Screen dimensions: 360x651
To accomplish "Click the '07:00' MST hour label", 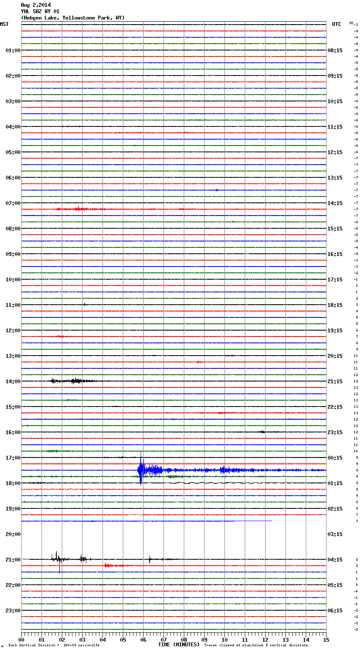I will pos(13,203).
